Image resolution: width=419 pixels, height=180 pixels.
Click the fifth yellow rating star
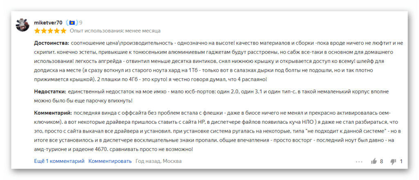pos(63,31)
